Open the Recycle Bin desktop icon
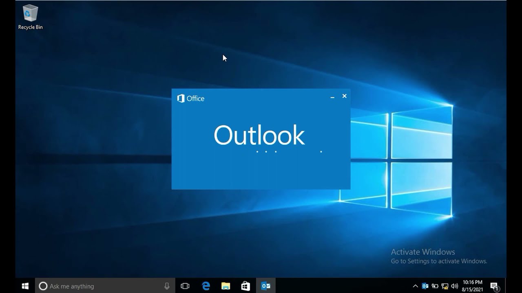This screenshot has width=522, height=293. [30, 17]
